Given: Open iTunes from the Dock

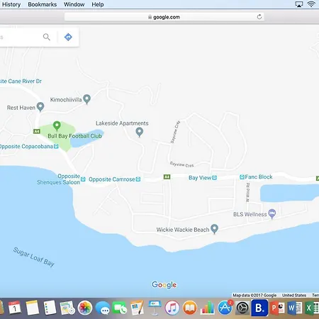Looking at the screenshot, I should (x=172, y=308).
